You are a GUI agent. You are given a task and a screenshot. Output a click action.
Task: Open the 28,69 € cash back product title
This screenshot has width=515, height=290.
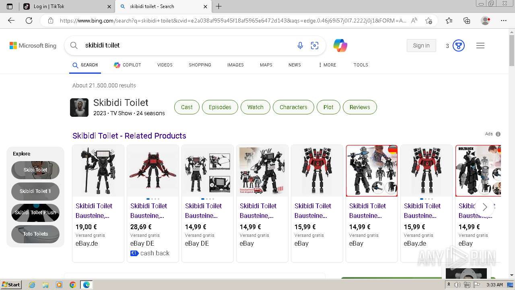(x=149, y=211)
